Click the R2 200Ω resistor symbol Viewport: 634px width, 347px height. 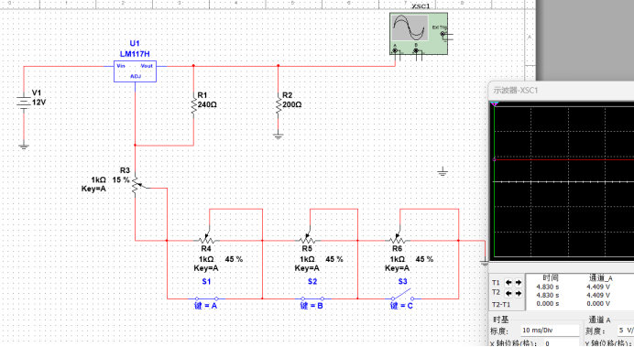tap(278, 105)
